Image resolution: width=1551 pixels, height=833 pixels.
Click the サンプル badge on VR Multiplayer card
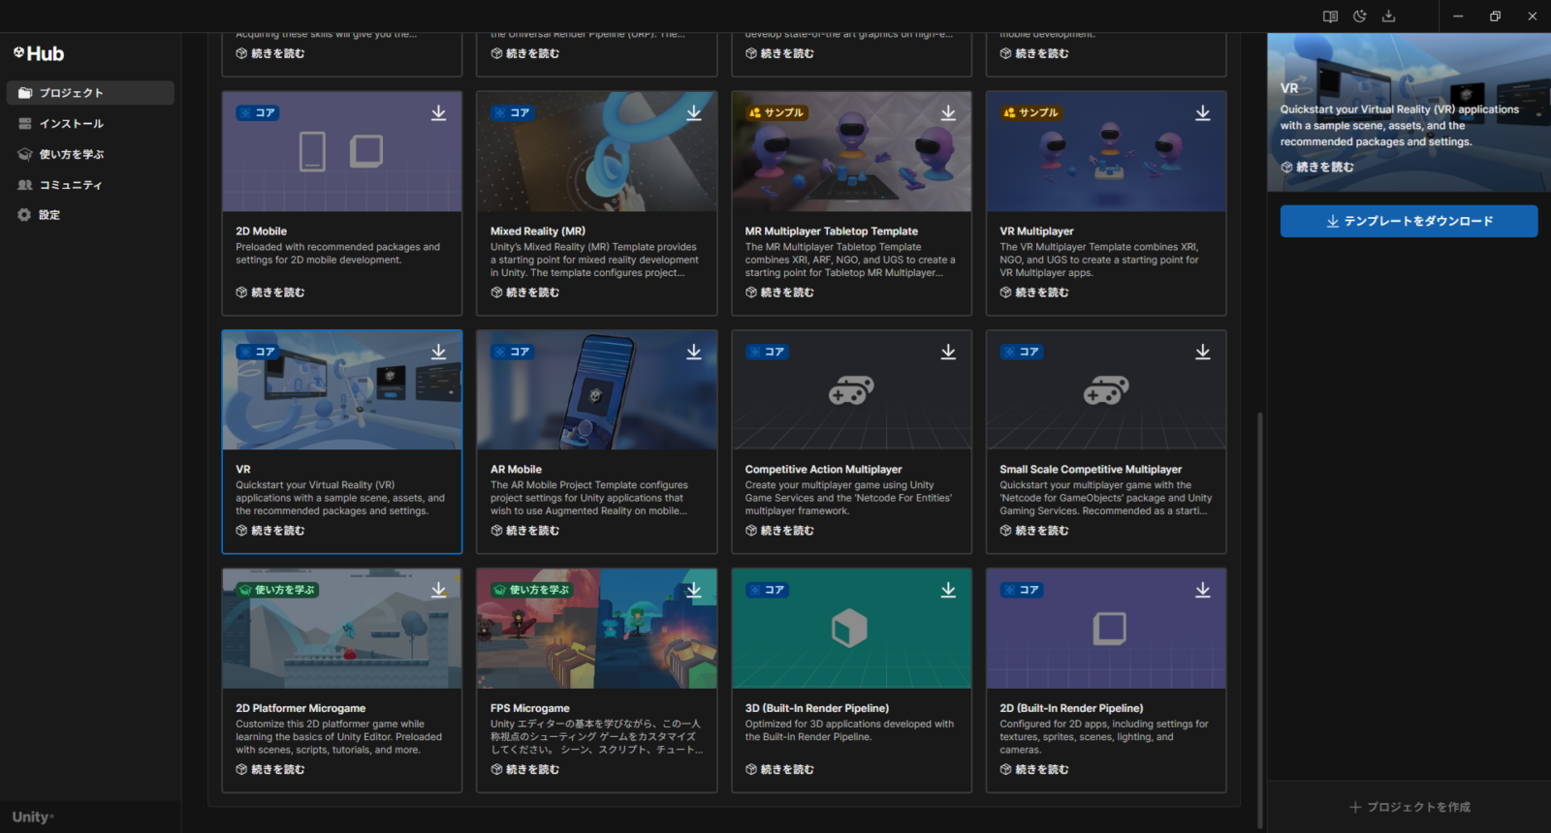click(1031, 113)
